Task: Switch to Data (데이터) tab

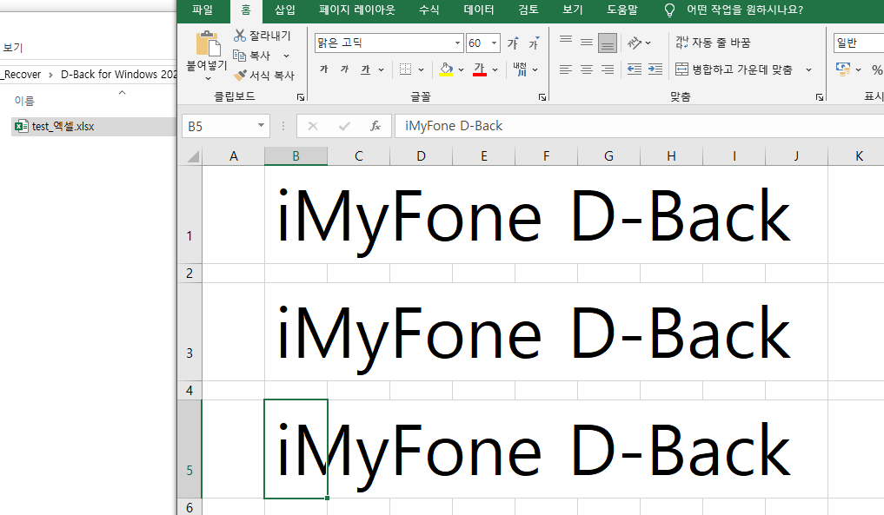Action: point(479,10)
